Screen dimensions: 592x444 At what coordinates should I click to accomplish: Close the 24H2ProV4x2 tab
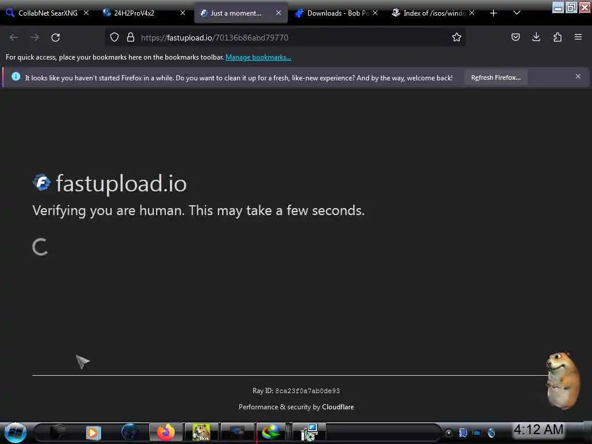tap(183, 13)
